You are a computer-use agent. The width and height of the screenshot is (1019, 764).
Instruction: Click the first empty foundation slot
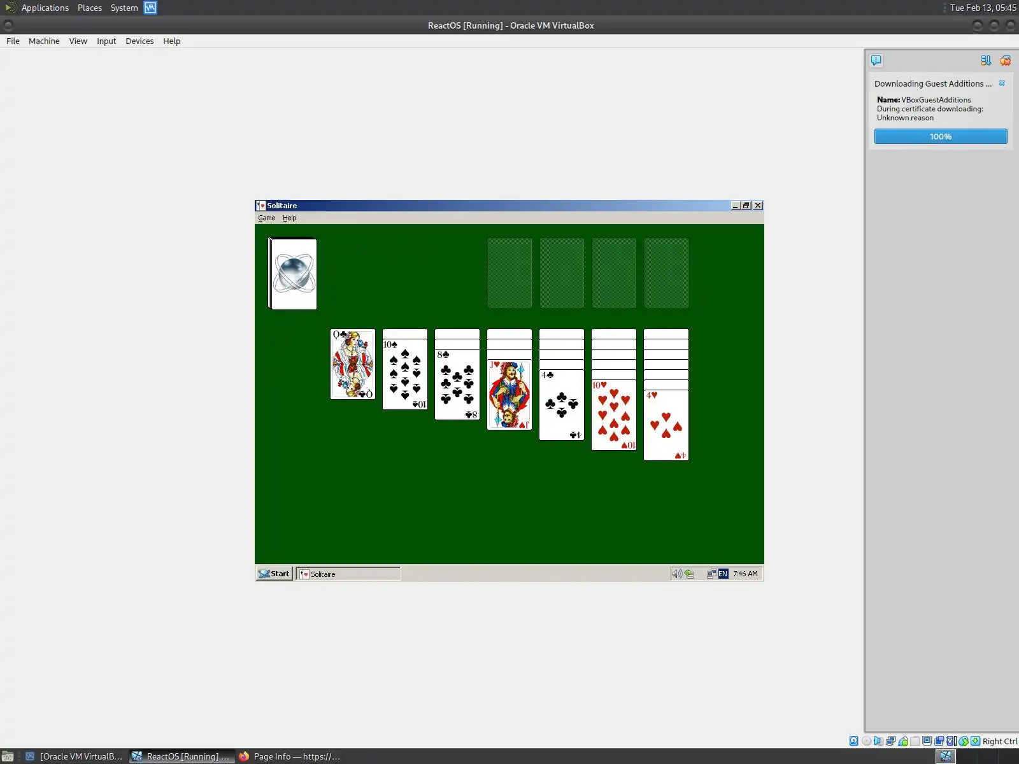(x=509, y=273)
